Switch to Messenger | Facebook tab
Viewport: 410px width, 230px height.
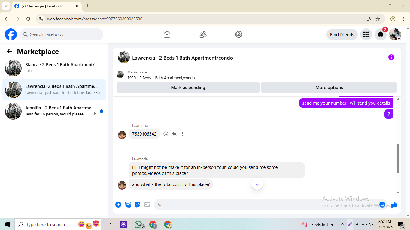[x=46, y=6]
